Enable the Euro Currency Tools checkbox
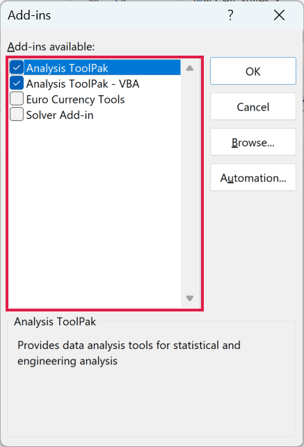The width and height of the screenshot is (304, 447). coord(17,99)
